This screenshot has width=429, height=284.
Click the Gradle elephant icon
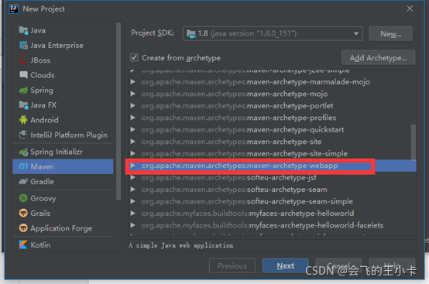(x=23, y=182)
